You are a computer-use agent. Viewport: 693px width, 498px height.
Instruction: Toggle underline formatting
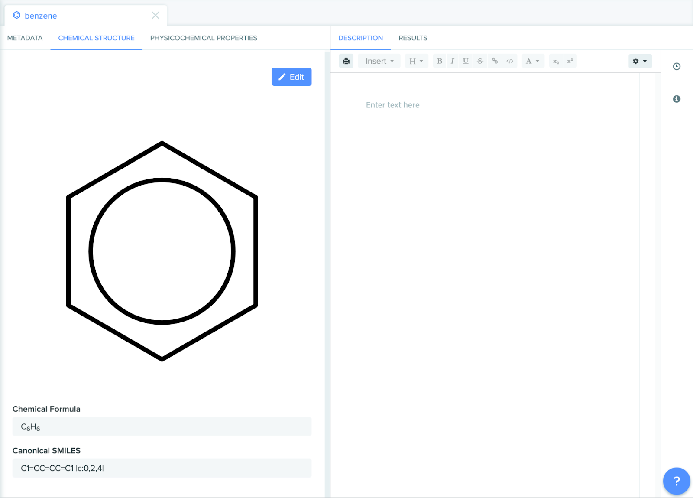[466, 61]
